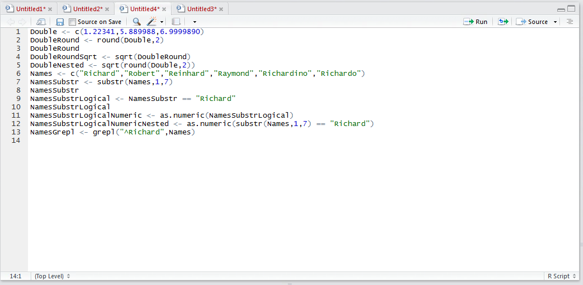Click line number 7 in the gutter
Viewport: 583px width, 285px height.
pos(18,82)
